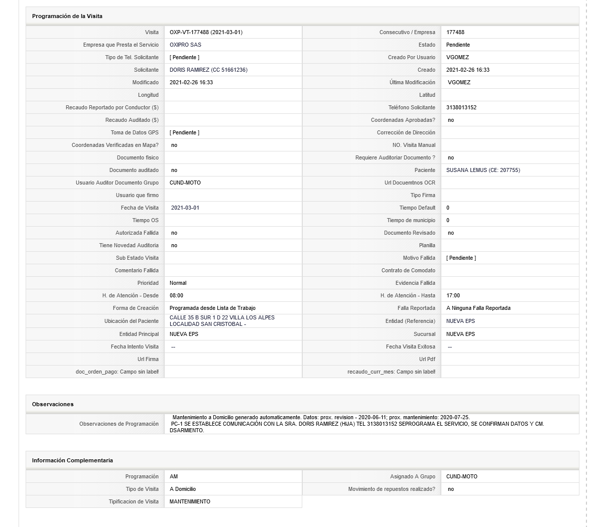Click the Fecha de Visita 2021-03-01 link
The height and width of the screenshot is (527, 596).
[185, 208]
